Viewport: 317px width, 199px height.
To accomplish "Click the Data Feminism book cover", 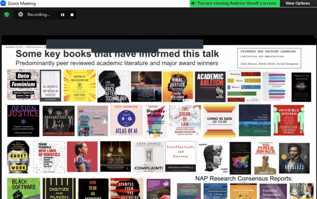I will 23,85.
